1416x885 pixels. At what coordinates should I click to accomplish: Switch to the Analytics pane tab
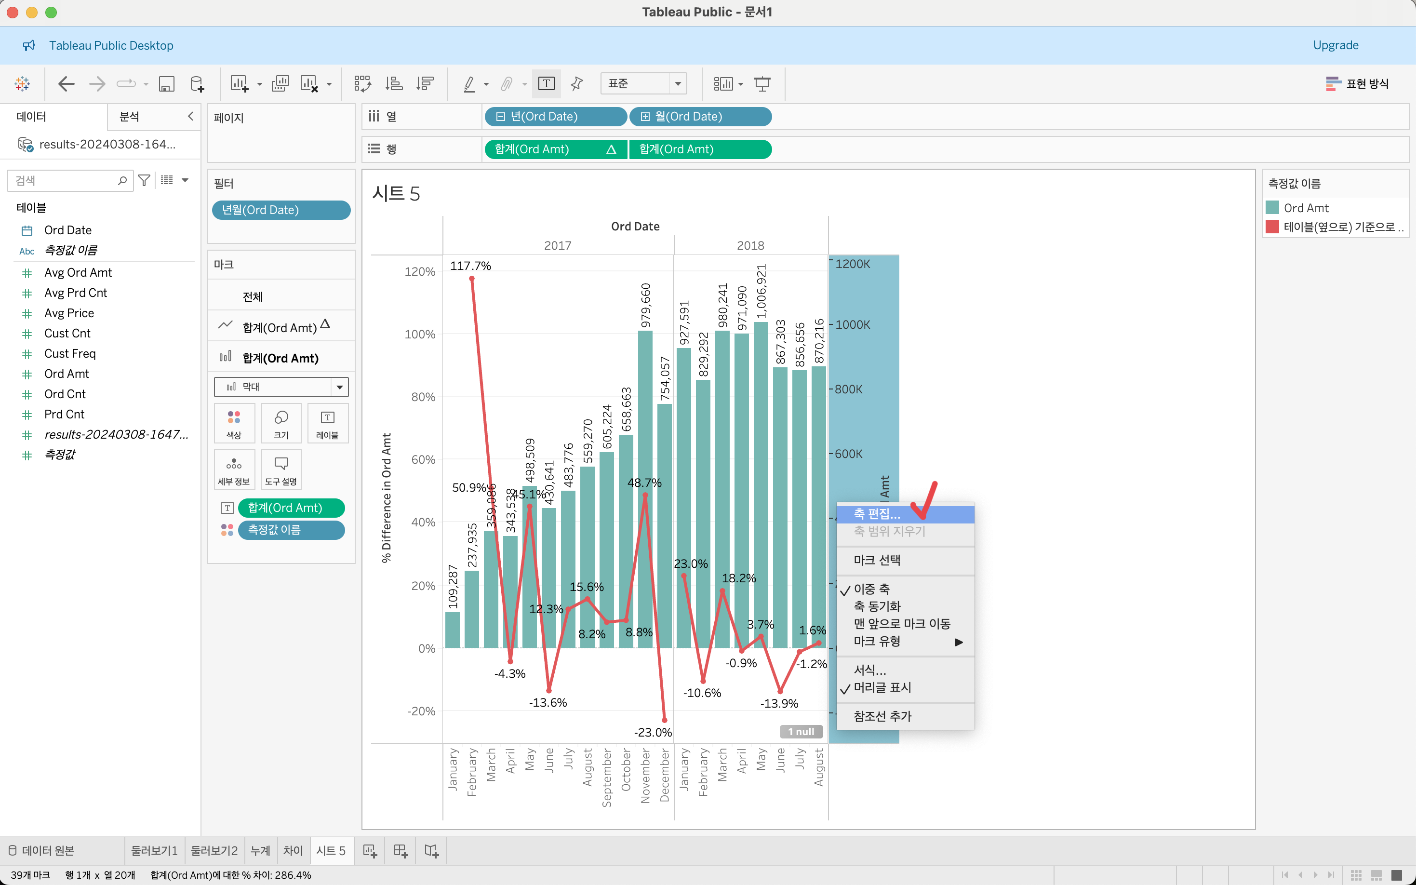129,117
